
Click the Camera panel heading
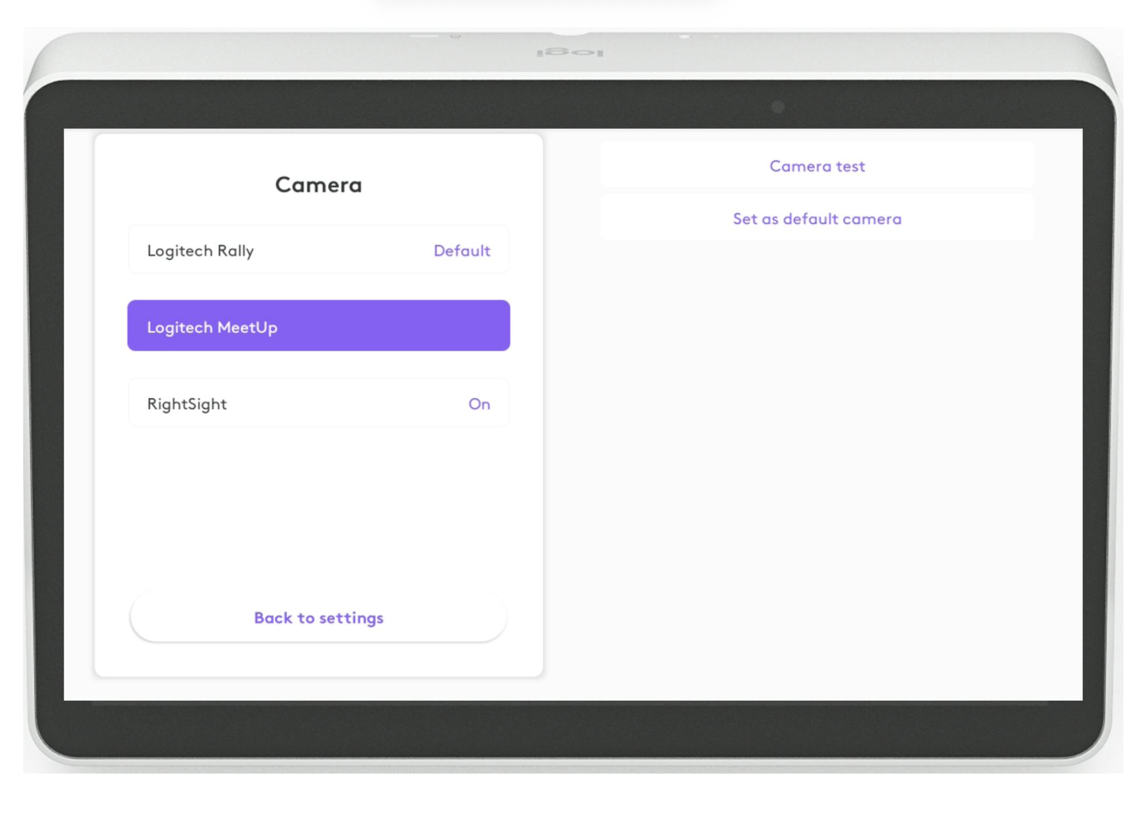pos(318,185)
